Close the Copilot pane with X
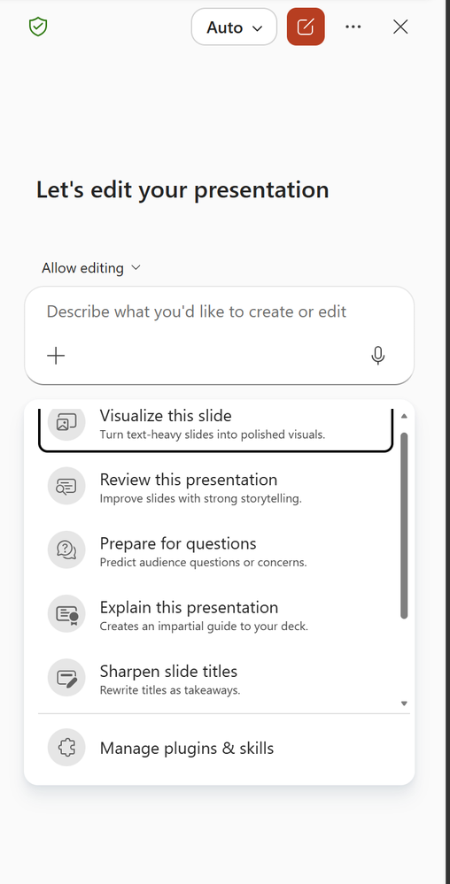Screen dimensions: 450x884 [400, 27]
